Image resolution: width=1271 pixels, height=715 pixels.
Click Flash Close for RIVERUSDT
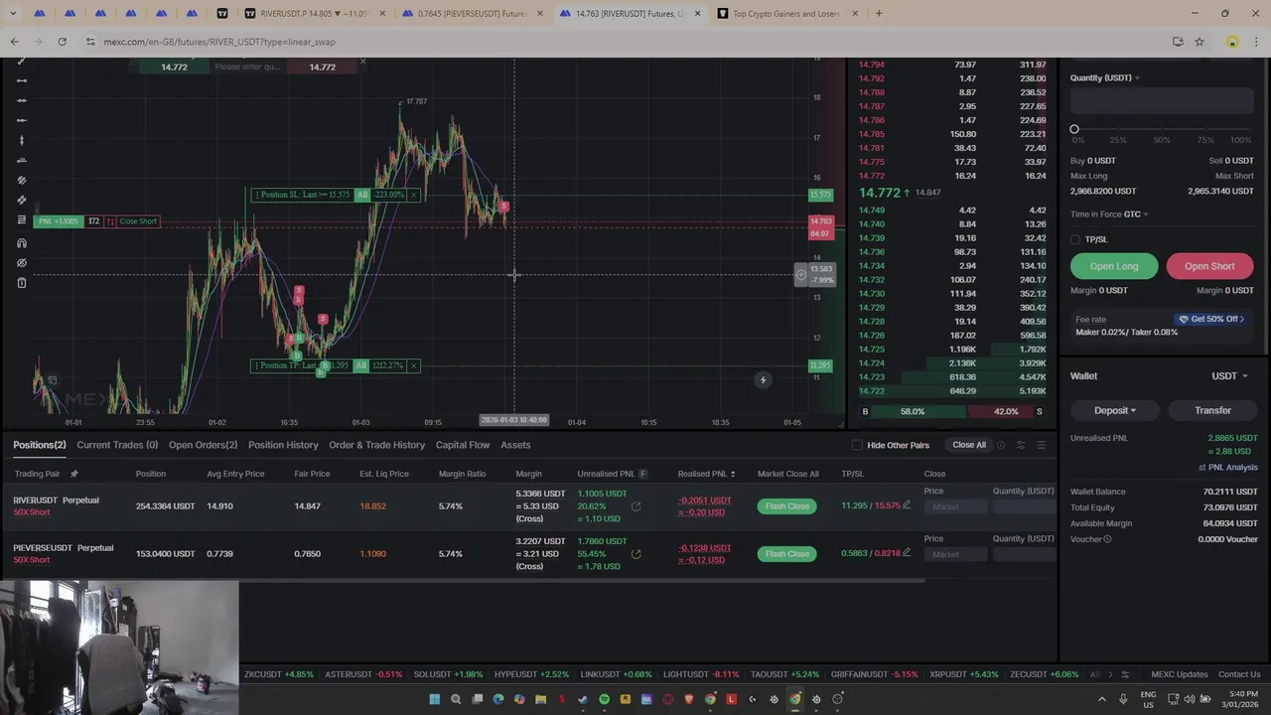786,506
